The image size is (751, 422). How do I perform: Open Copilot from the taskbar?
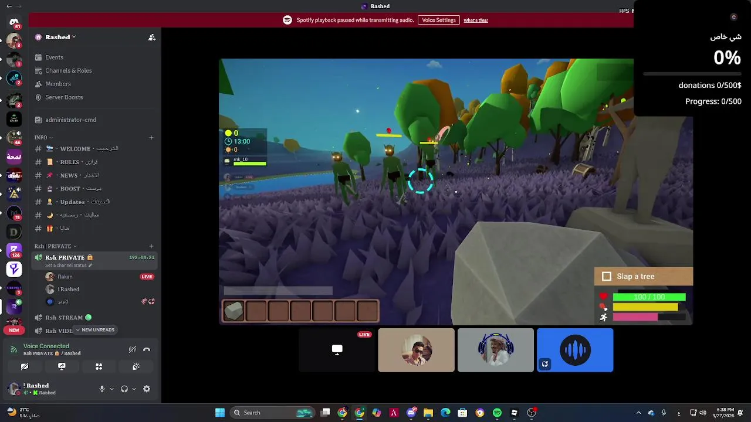coord(377,413)
